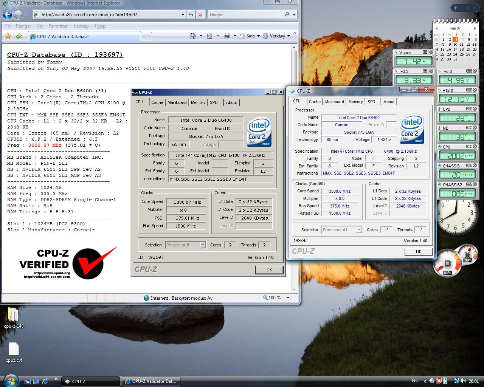Click CPU-Z taskbar button
484x387 pixels.
click(x=91, y=381)
